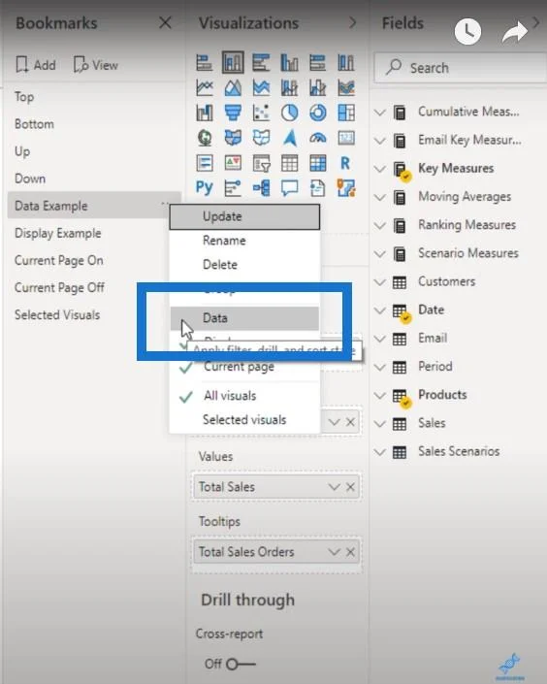This screenshot has height=684, width=547.
Task: Pick the Q&A speech bubble visual
Action: click(x=289, y=188)
